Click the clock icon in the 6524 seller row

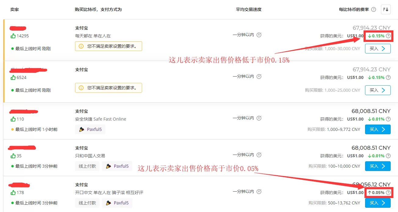(259, 77)
